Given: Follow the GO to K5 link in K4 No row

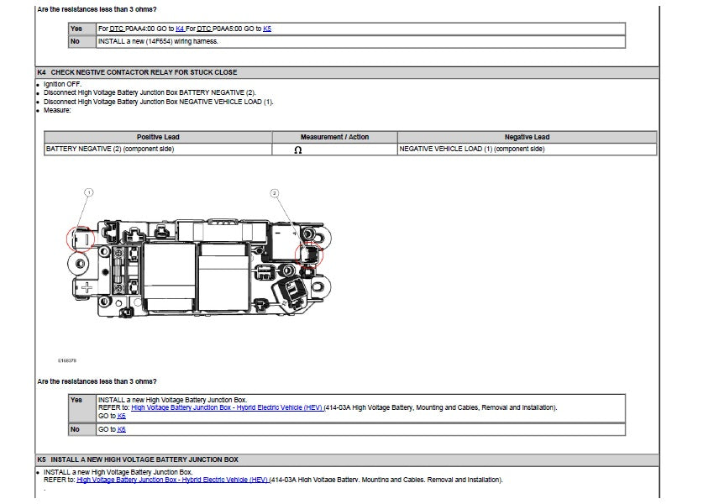Looking at the screenshot, I should pyautogui.click(x=121, y=429).
